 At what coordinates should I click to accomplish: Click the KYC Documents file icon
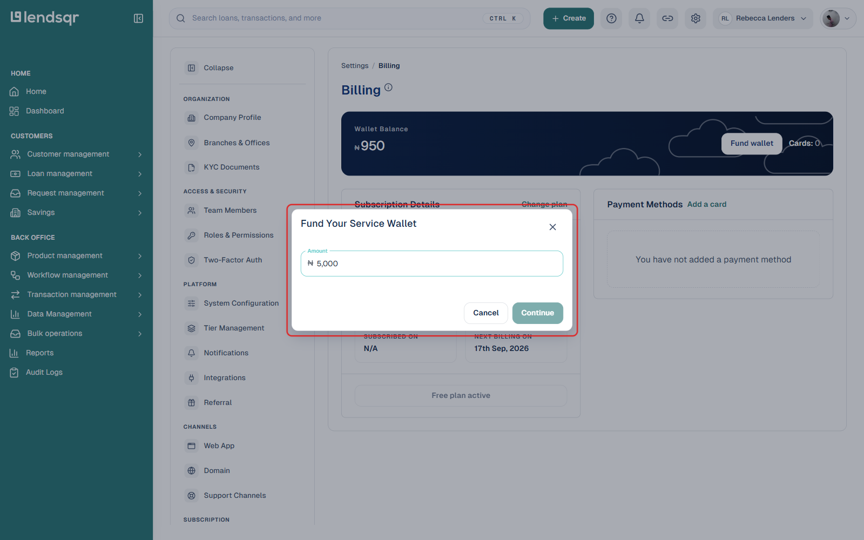click(191, 167)
